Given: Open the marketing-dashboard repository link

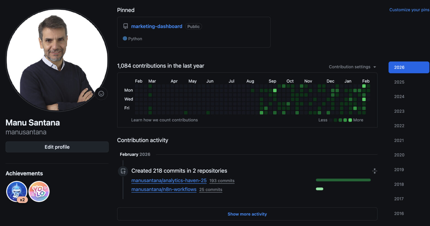Looking at the screenshot, I should 157,26.
